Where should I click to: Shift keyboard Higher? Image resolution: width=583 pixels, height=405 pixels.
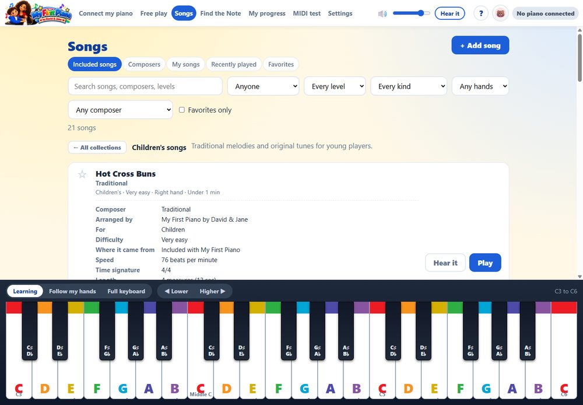click(x=213, y=291)
